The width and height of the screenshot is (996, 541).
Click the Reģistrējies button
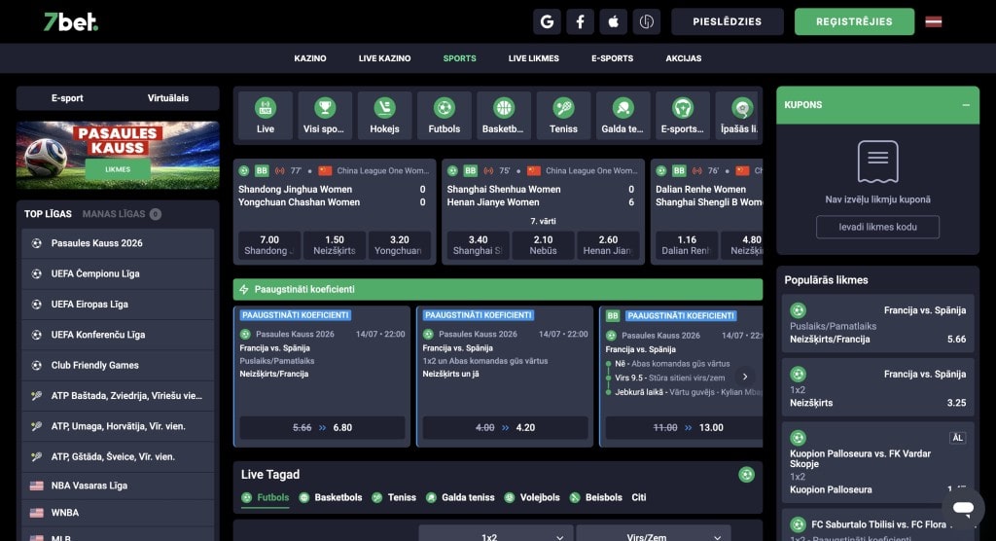854,21
